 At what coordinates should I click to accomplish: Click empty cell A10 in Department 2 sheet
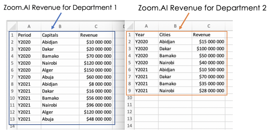pyautogui.click(x=146, y=98)
